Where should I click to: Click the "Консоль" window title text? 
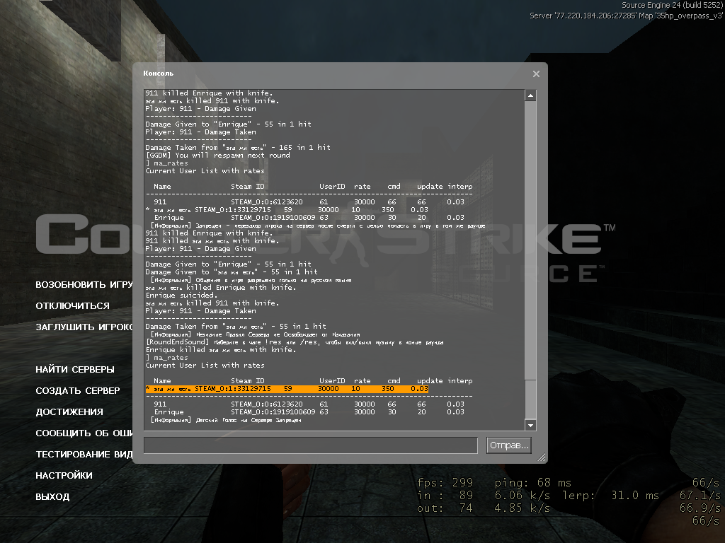pos(158,74)
